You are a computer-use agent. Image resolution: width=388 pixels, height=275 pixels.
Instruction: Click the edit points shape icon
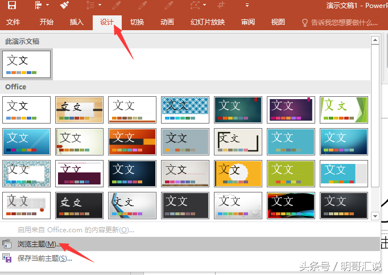click(195, 5)
